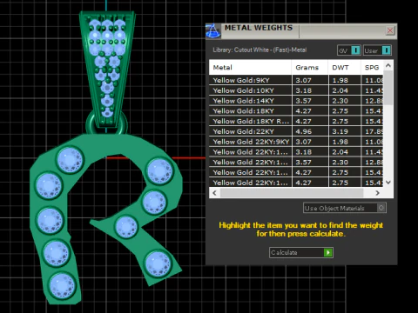Click the metal list scroll-up arrow
This screenshot has width=418, height=313.
point(388,66)
